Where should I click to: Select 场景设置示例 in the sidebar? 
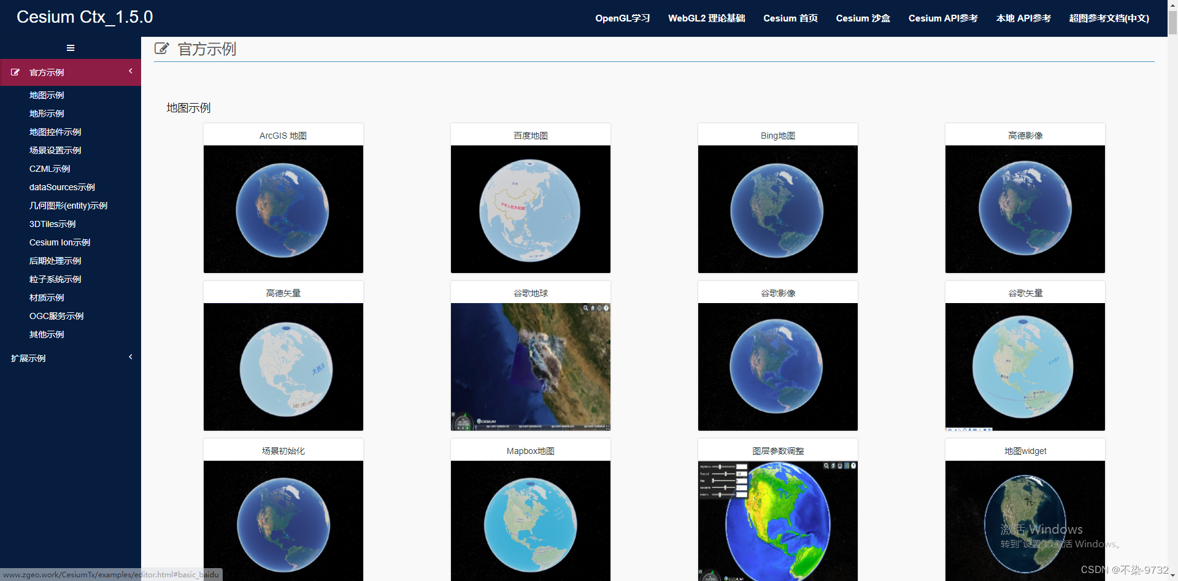click(55, 150)
